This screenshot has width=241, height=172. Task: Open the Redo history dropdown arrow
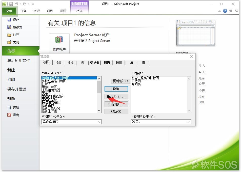pos(28,4)
